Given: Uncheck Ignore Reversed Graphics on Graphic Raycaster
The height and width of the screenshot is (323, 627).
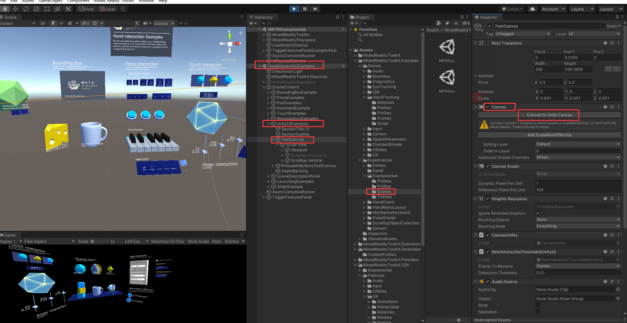Looking at the screenshot, I should click(537, 213).
